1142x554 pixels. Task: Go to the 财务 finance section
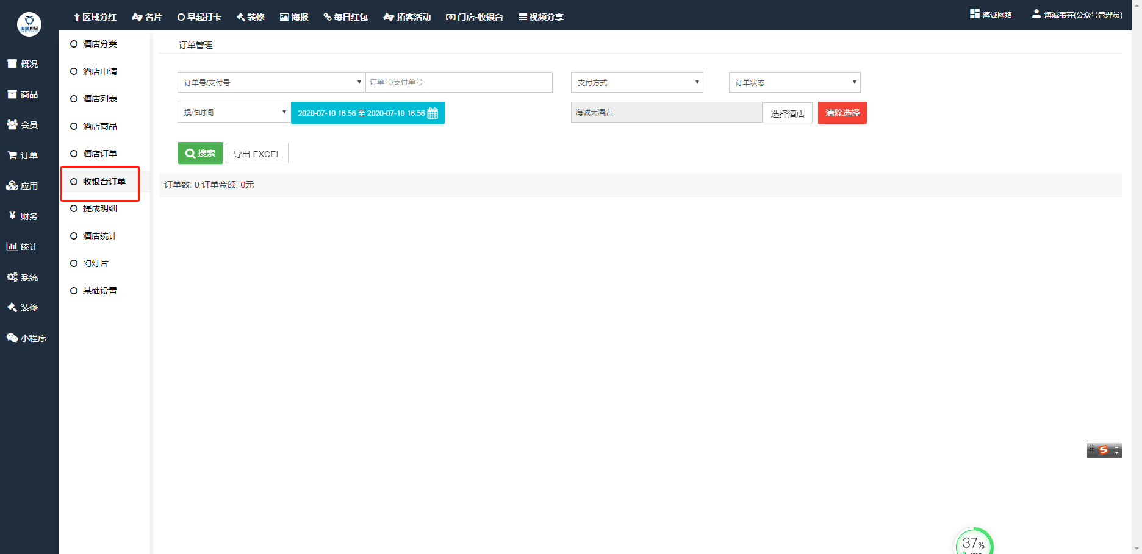tap(23, 216)
